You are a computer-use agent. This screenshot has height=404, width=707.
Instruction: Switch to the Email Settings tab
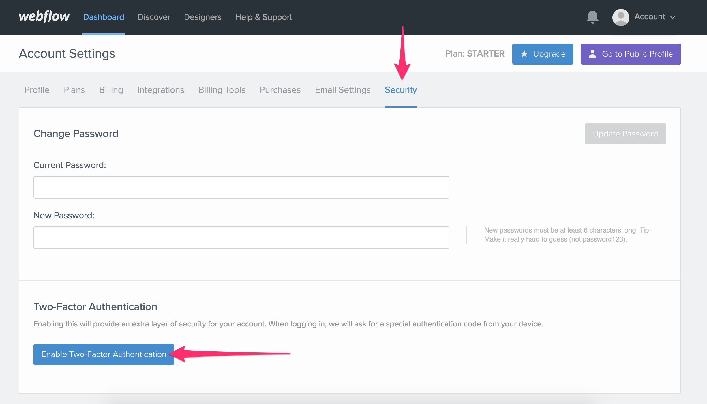tap(343, 90)
